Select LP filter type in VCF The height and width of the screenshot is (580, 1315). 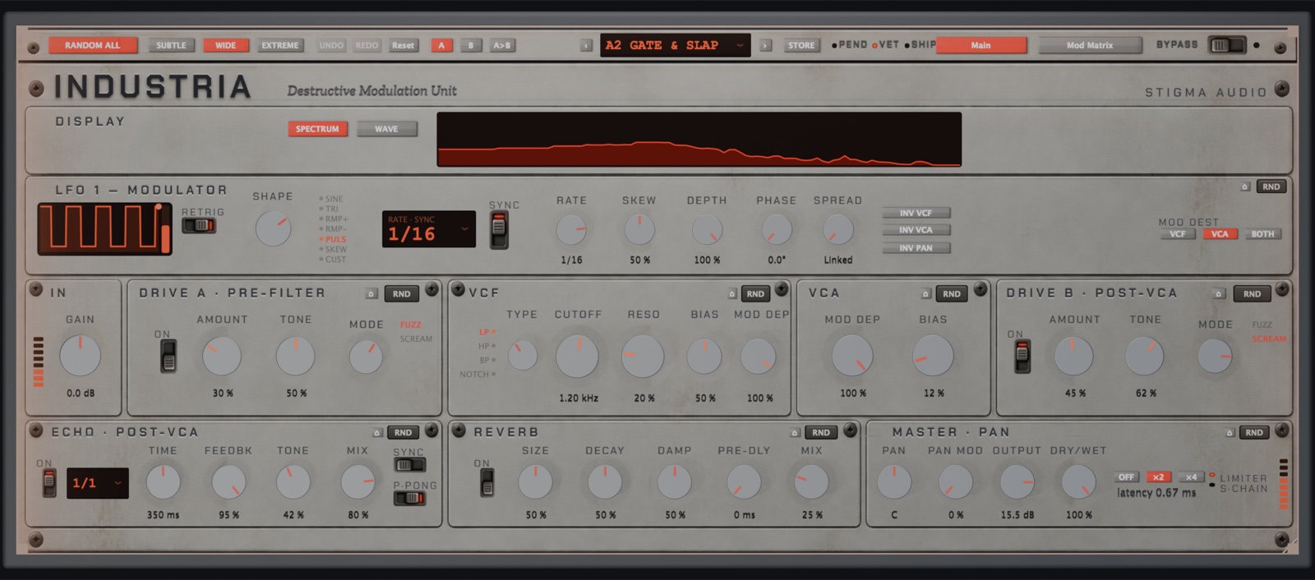click(487, 333)
